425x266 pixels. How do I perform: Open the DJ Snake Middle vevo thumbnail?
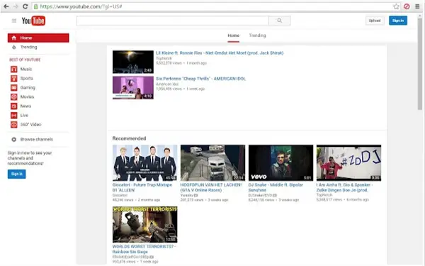[x=280, y=163]
